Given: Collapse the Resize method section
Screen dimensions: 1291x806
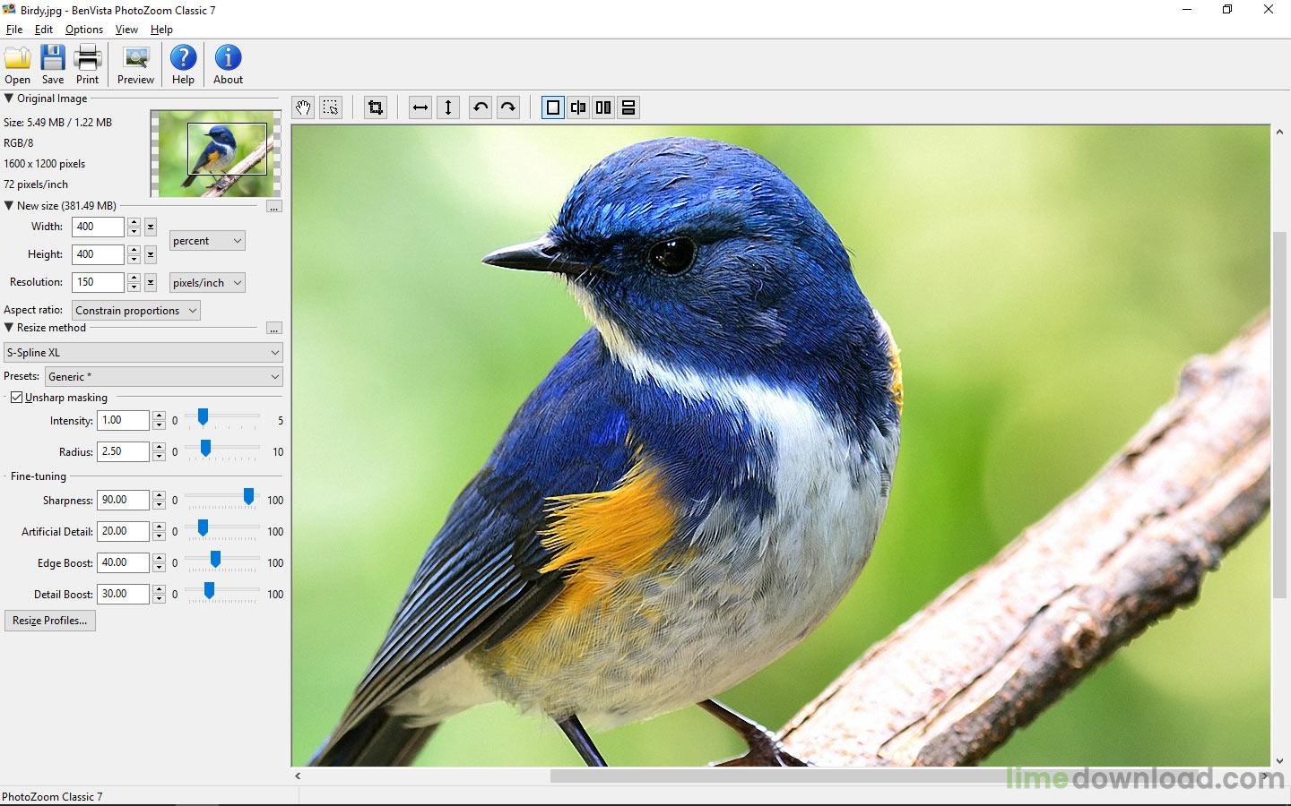Looking at the screenshot, I should [9, 328].
